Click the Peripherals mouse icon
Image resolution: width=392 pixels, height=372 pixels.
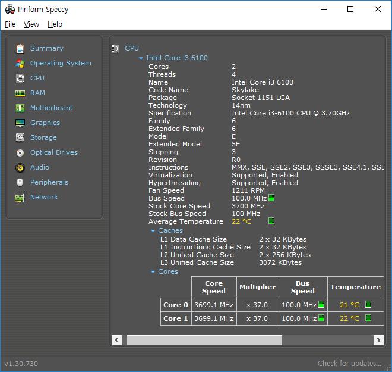coord(20,182)
